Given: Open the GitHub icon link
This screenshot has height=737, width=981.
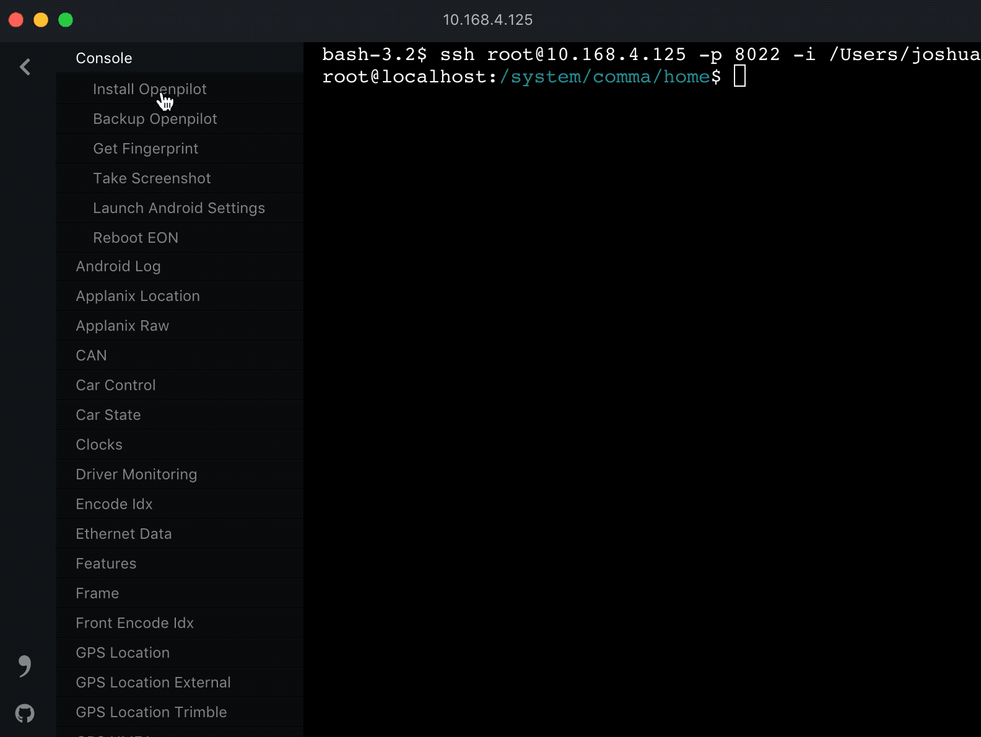Looking at the screenshot, I should (25, 713).
